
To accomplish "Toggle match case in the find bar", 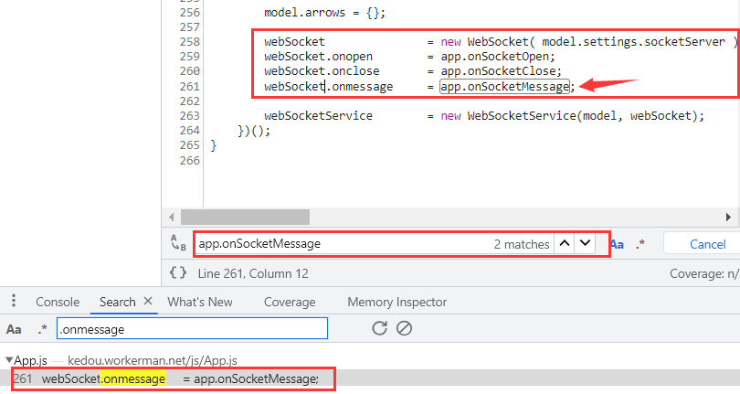I will click(x=617, y=244).
